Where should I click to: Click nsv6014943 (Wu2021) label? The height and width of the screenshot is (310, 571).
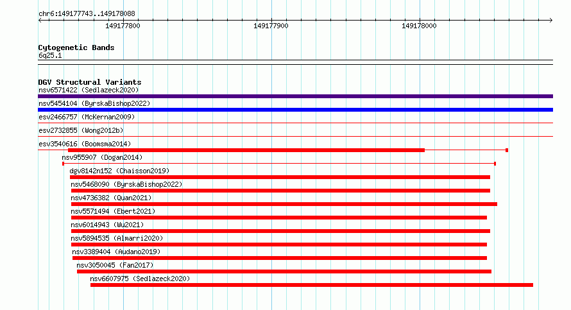(107, 225)
